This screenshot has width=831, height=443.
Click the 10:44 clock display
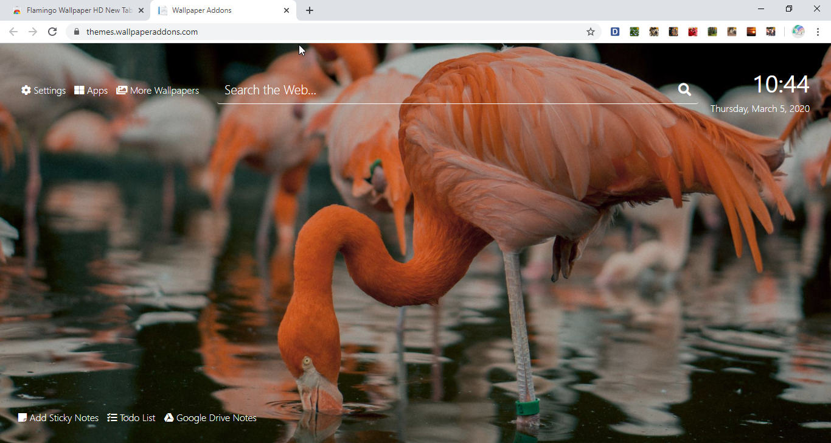[781, 84]
